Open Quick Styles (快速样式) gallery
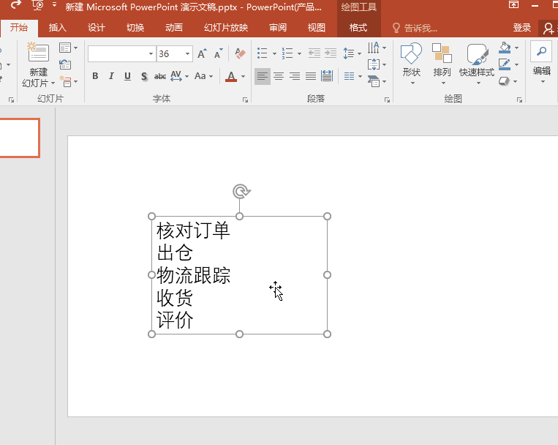558x445 pixels. [477, 64]
